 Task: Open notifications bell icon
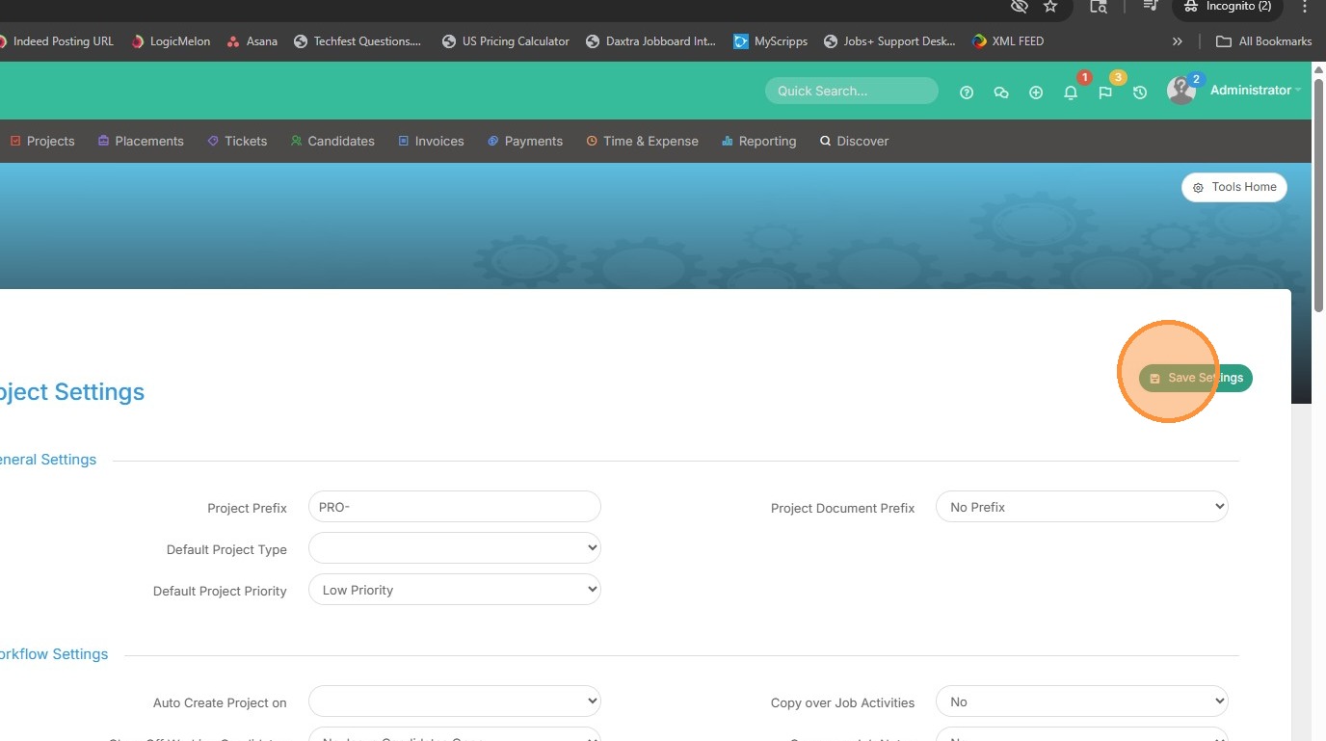click(1071, 93)
